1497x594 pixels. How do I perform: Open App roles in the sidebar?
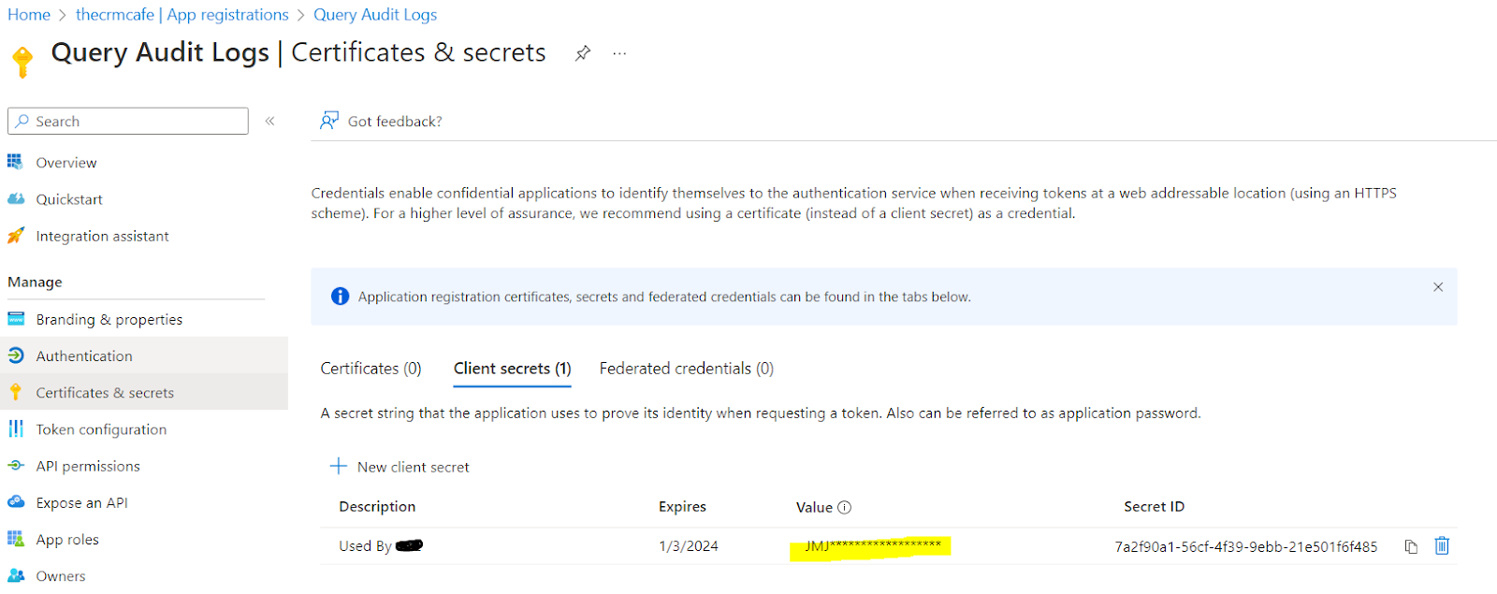[x=67, y=540]
